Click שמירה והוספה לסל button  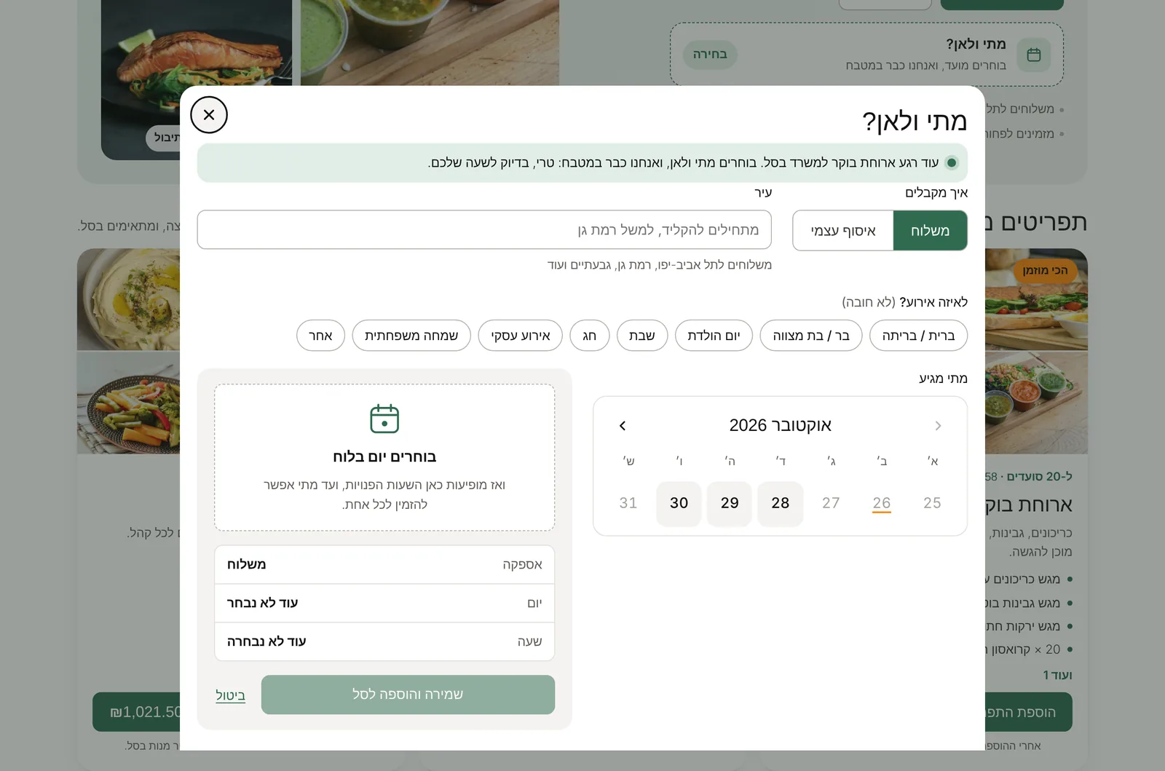pyautogui.click(x=408, y=695)
